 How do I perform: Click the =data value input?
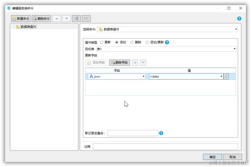coord(185,76)
